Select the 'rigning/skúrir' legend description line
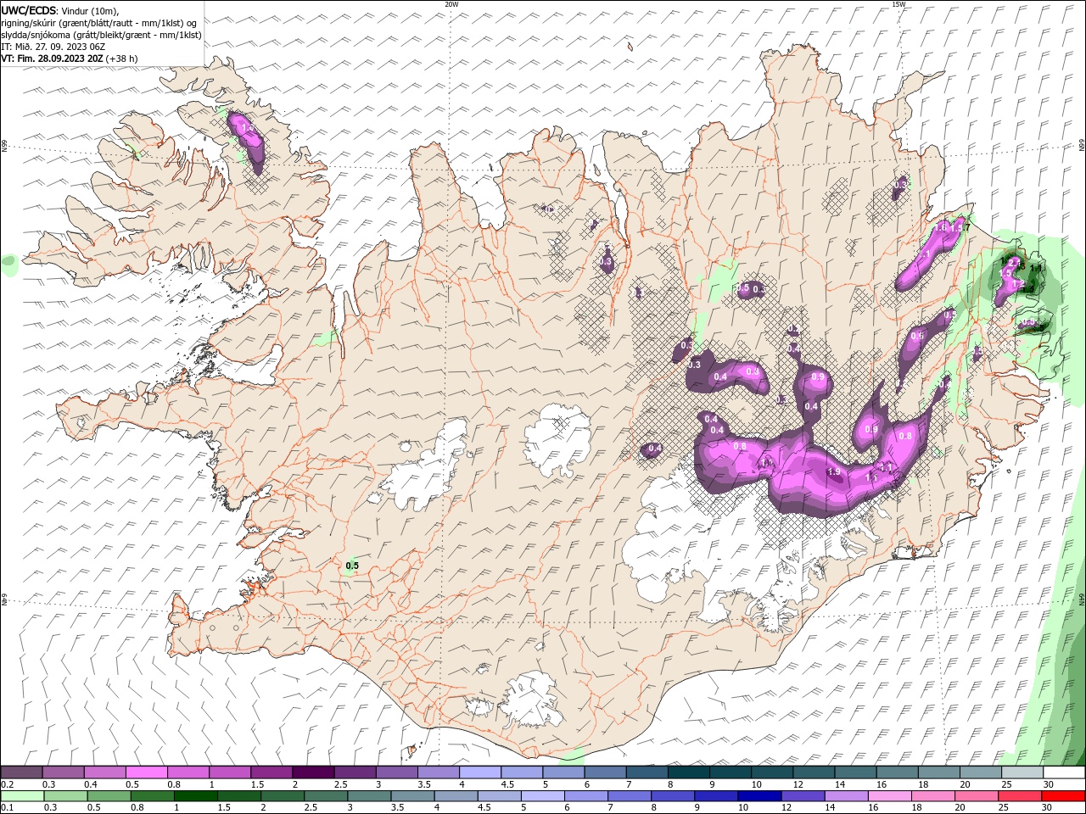The width and height of the screenshot is (1086, 814). click(x=99, y=23)
